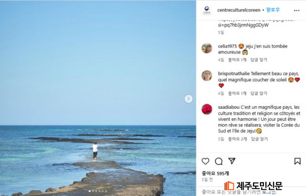Open brispotnathalie profile picture

(x=207, y=76)
